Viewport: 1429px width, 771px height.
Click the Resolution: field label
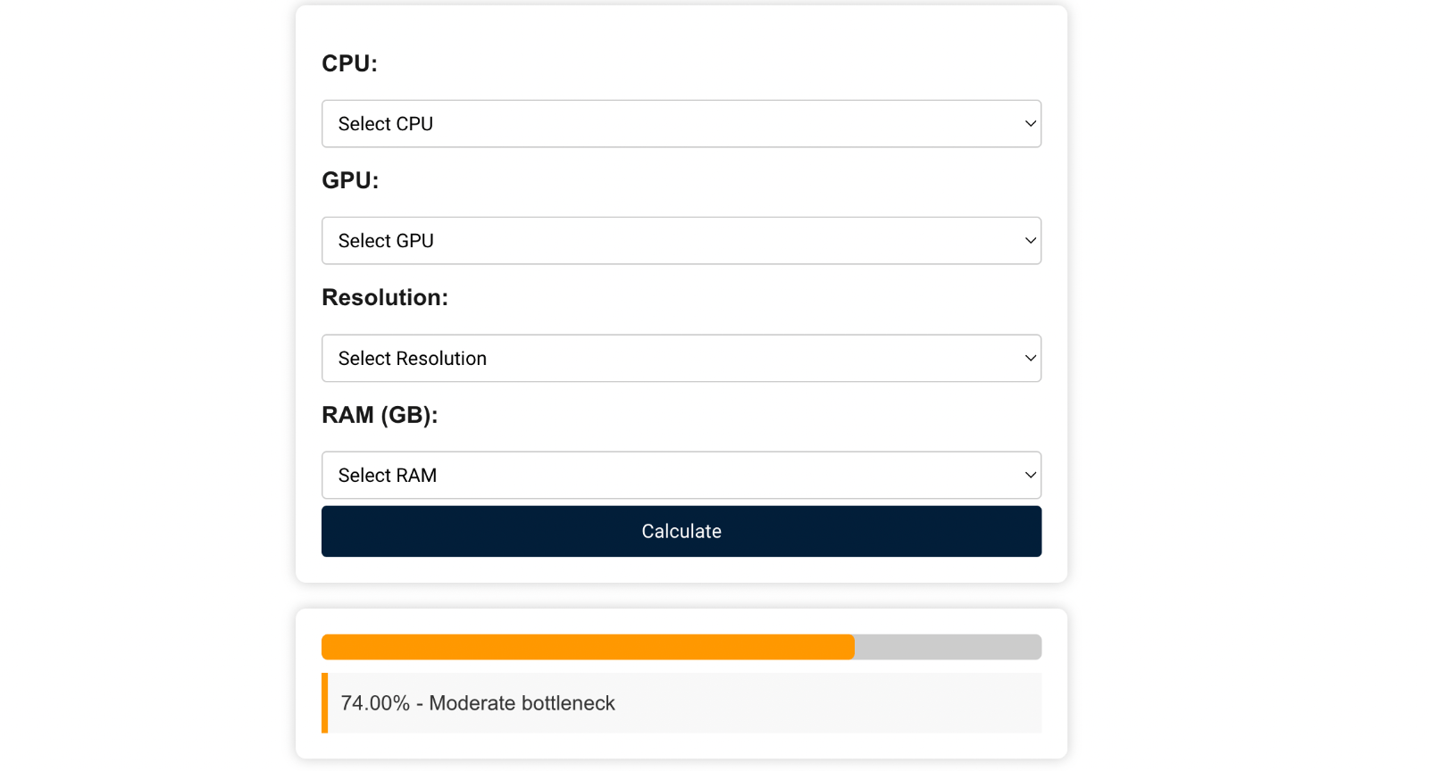[384, 297]
